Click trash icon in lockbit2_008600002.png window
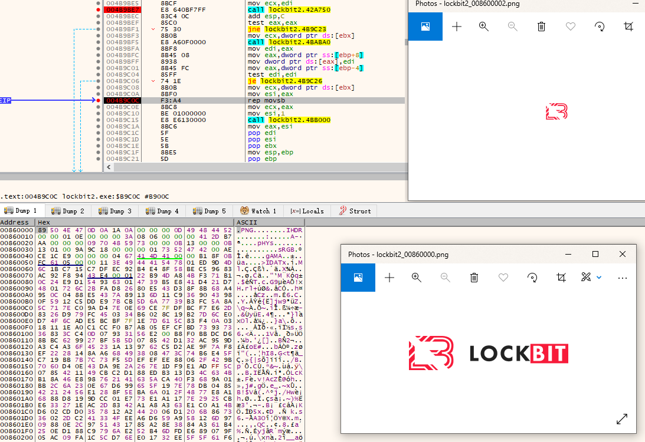This screenshot has width=645, height=442. pyautogui.click(x=541, y=27)
